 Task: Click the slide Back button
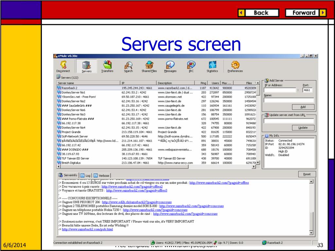click(258, 13)
